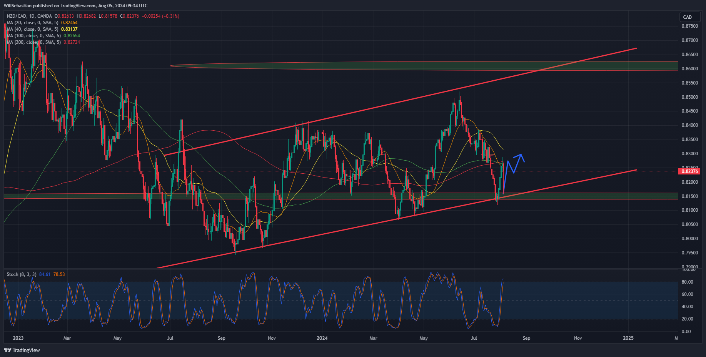Click the 20.00 Stoch axis label
The height and width of the screenshot is (357, 706).
point(687,319)
